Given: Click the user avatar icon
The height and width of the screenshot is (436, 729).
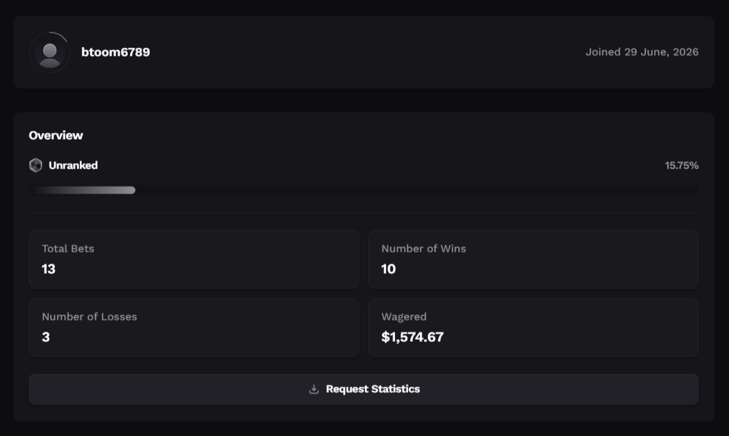Looking at the screenshot, I should (x=49, y=52).
